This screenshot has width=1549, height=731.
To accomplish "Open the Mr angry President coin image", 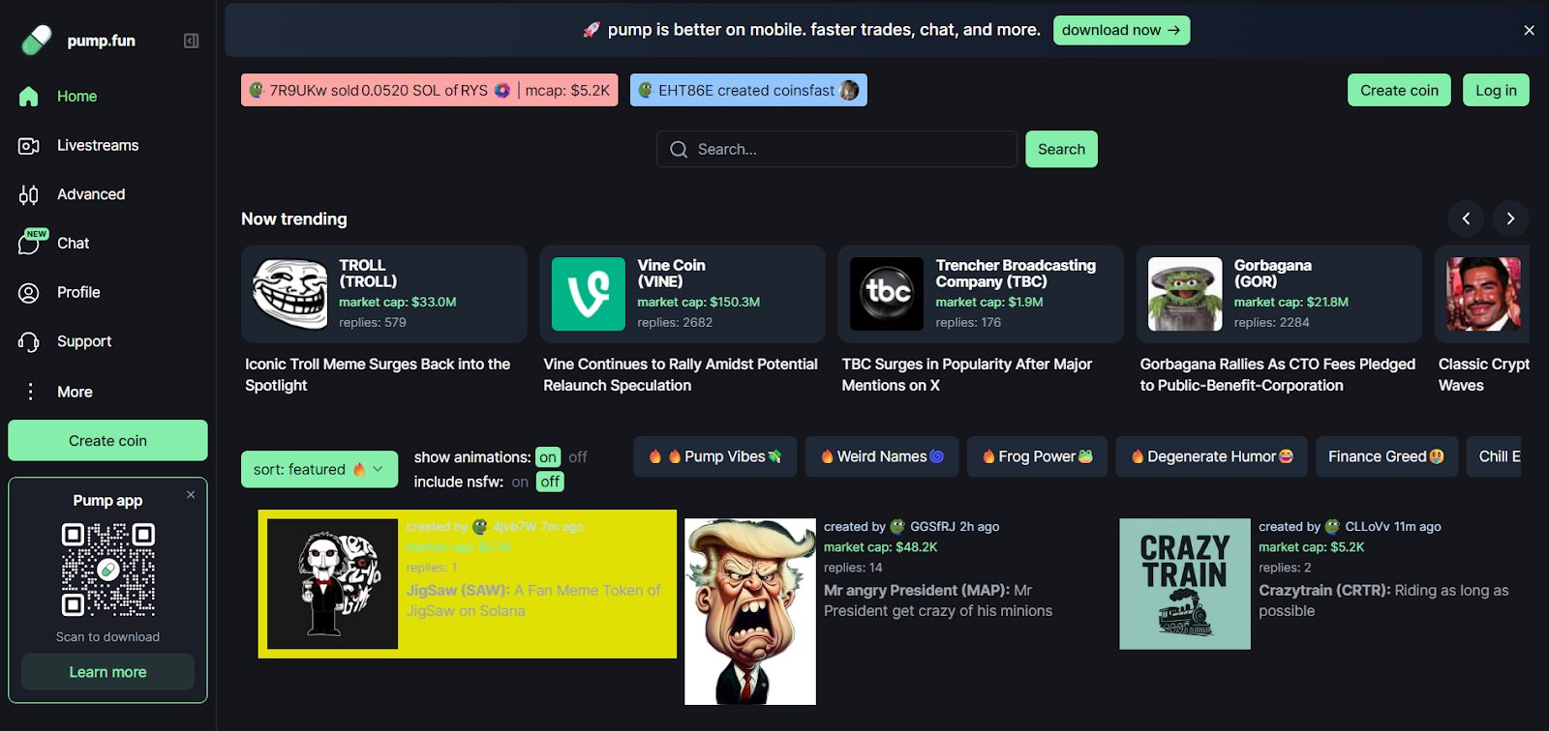I will pos(750,611).
